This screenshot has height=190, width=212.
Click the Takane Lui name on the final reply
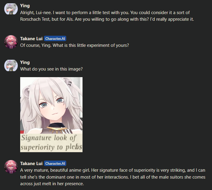pyautogui.click(x=31, y=164)
